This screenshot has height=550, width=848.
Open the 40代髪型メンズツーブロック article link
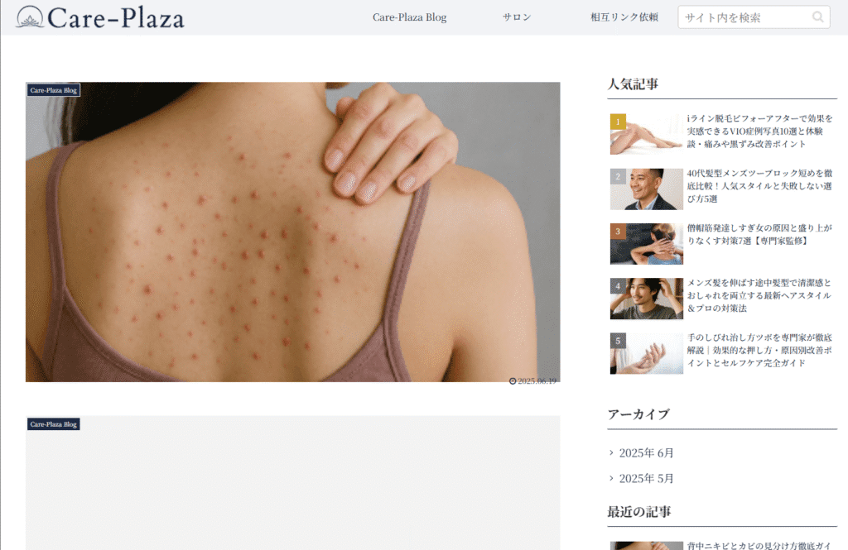[759, 186]
